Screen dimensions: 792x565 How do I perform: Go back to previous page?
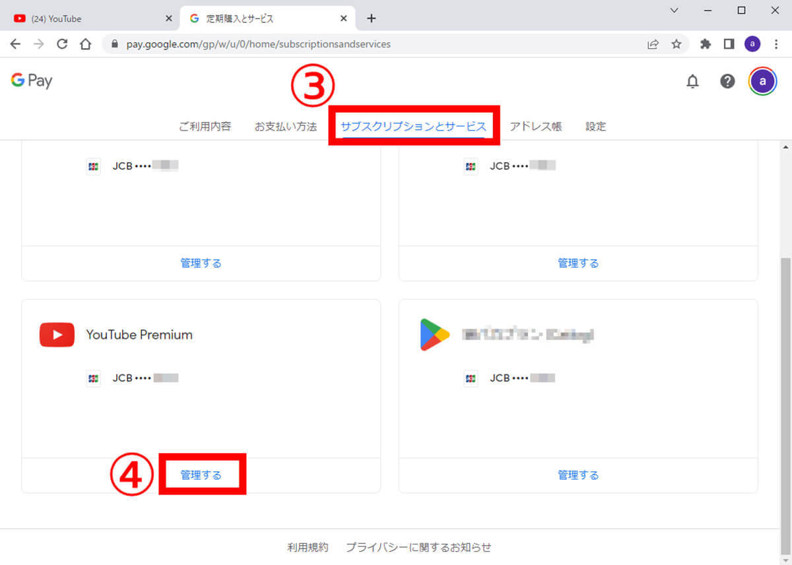(15, 44)
